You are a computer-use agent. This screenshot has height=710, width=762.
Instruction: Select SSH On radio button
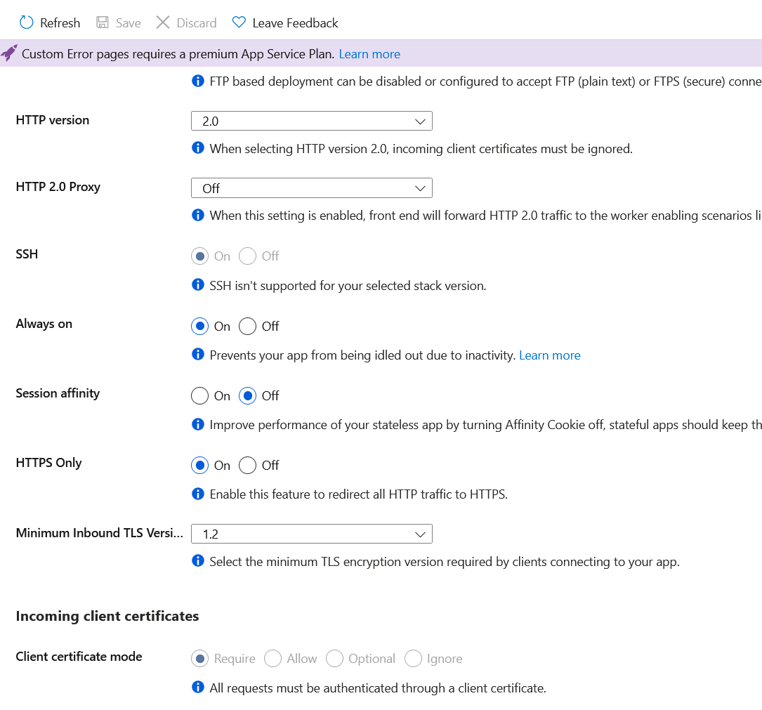click(x=199, y=256)
